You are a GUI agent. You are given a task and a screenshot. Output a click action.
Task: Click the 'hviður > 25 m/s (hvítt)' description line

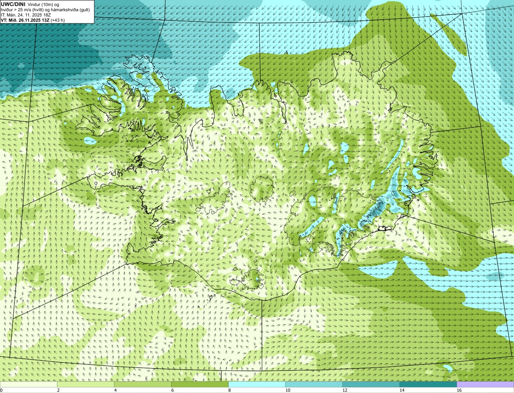click(x=45, y=9)
